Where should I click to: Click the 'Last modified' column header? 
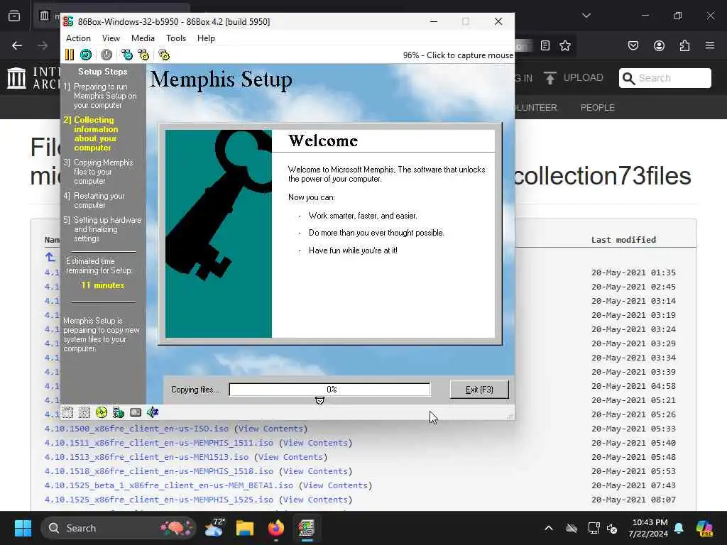623,240
